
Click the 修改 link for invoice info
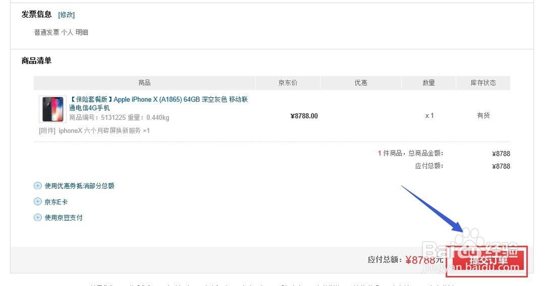coord(66,15)
